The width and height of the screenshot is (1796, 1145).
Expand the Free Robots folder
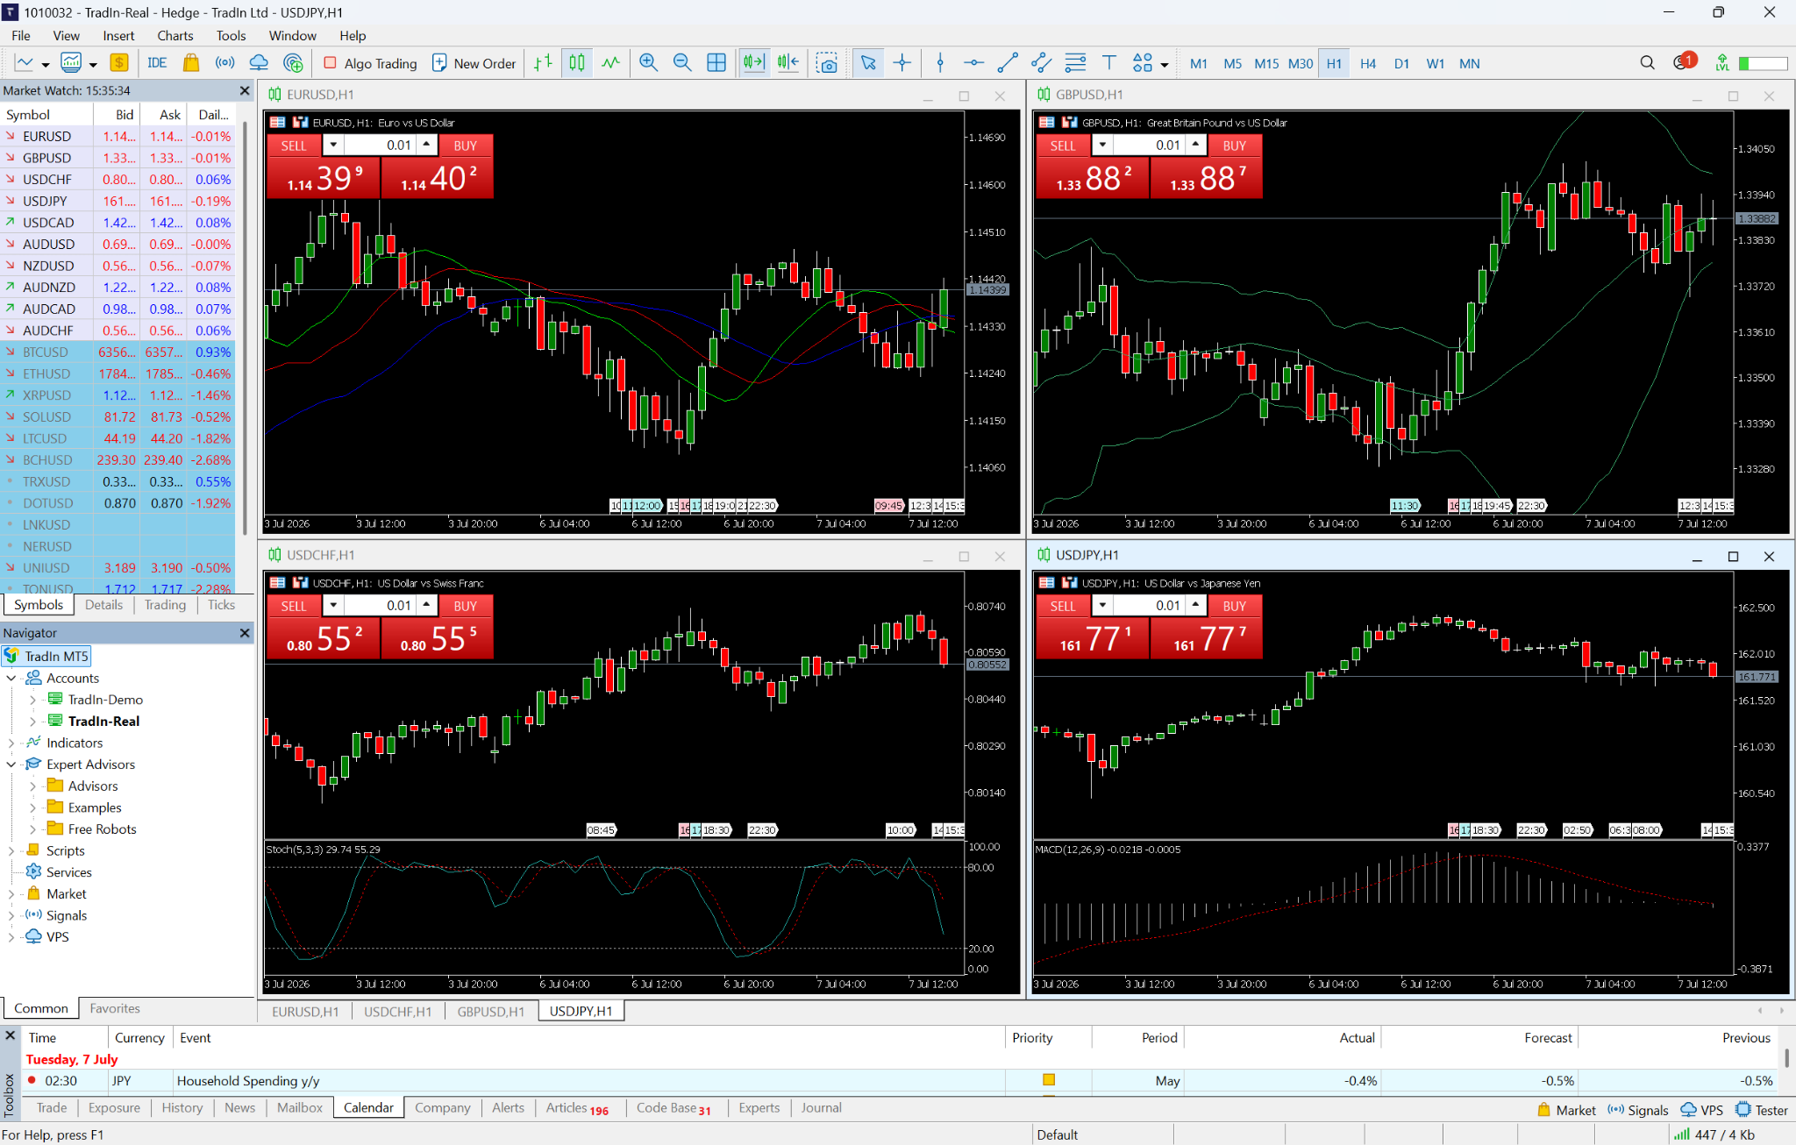32,829
